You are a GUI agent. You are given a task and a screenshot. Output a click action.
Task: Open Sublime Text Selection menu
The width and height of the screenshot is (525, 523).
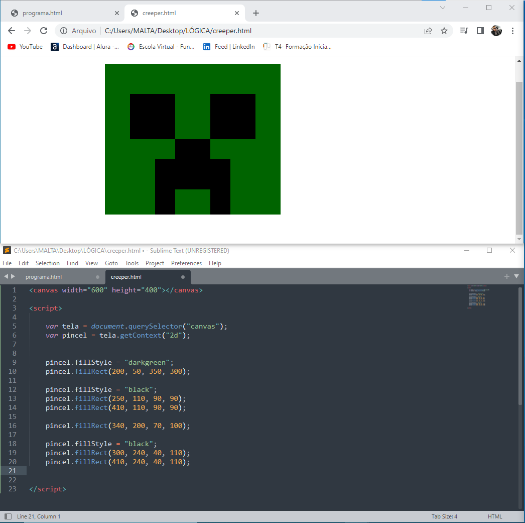pos(48,263)
